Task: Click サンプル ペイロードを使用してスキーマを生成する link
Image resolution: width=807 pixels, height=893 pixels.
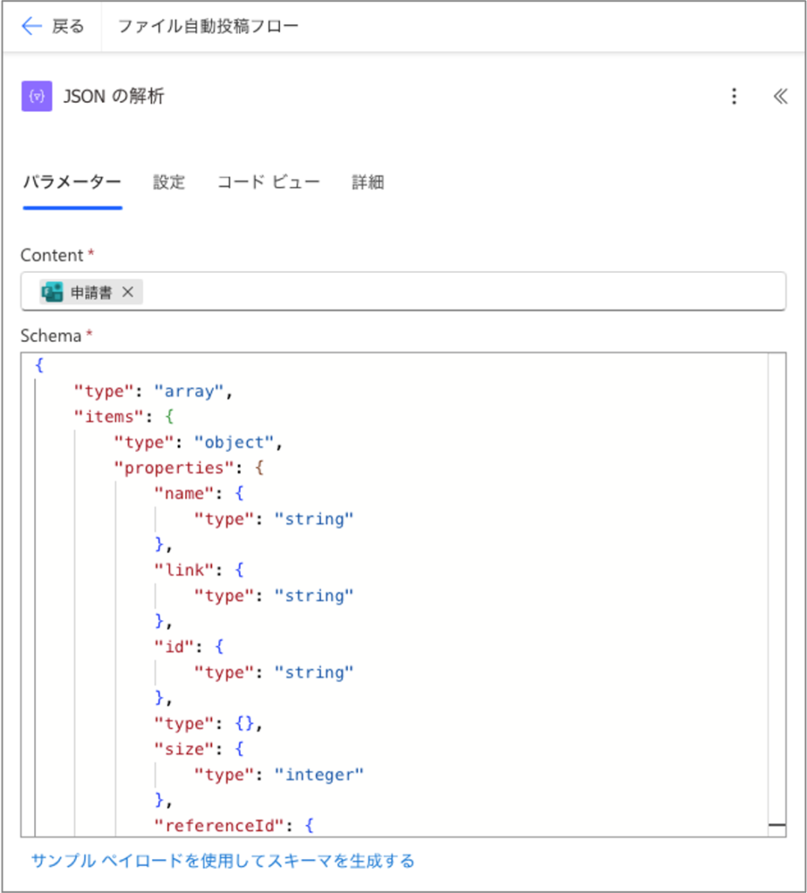Action: coord(222,861)
